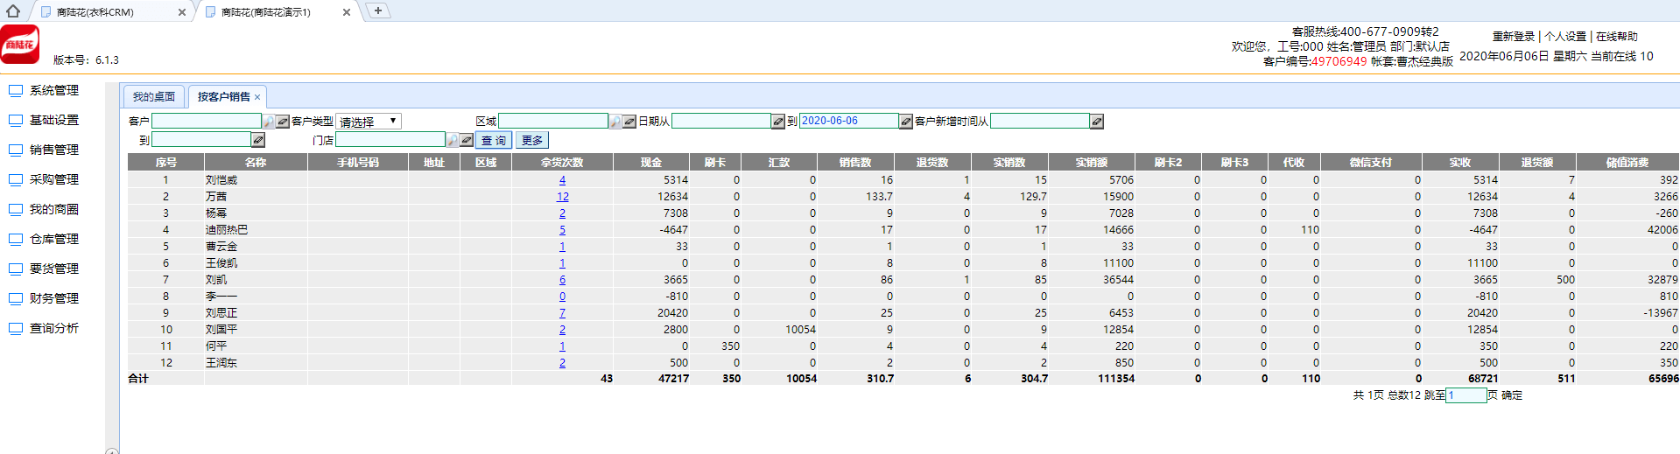Open 采购管理 in the sidebar
Image resolution: width=1680 pixels, height=454 pixels.
click(x=53, y=179)
